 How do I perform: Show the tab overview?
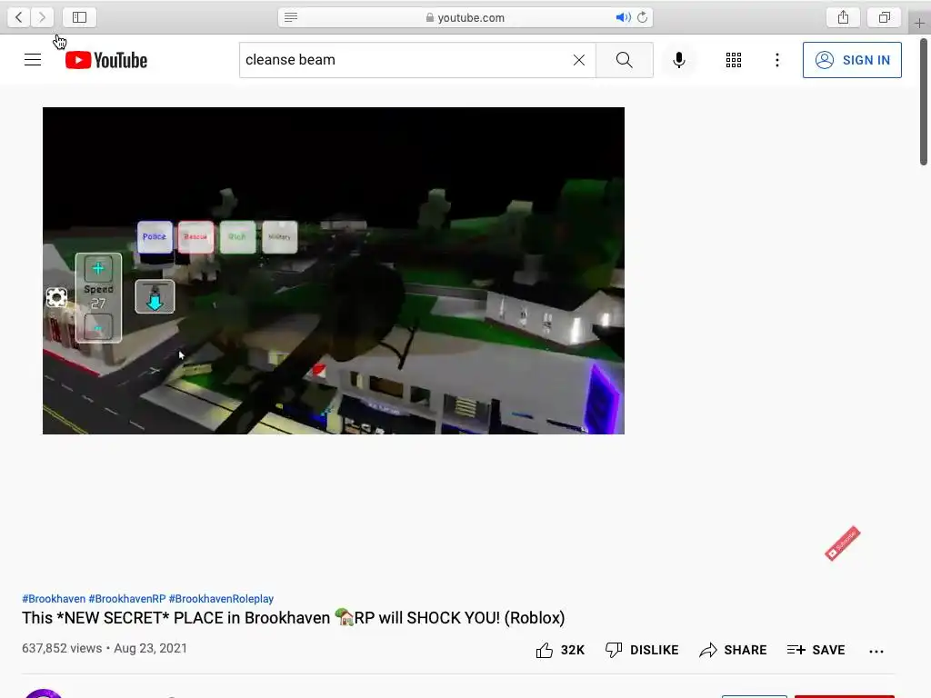885,17
